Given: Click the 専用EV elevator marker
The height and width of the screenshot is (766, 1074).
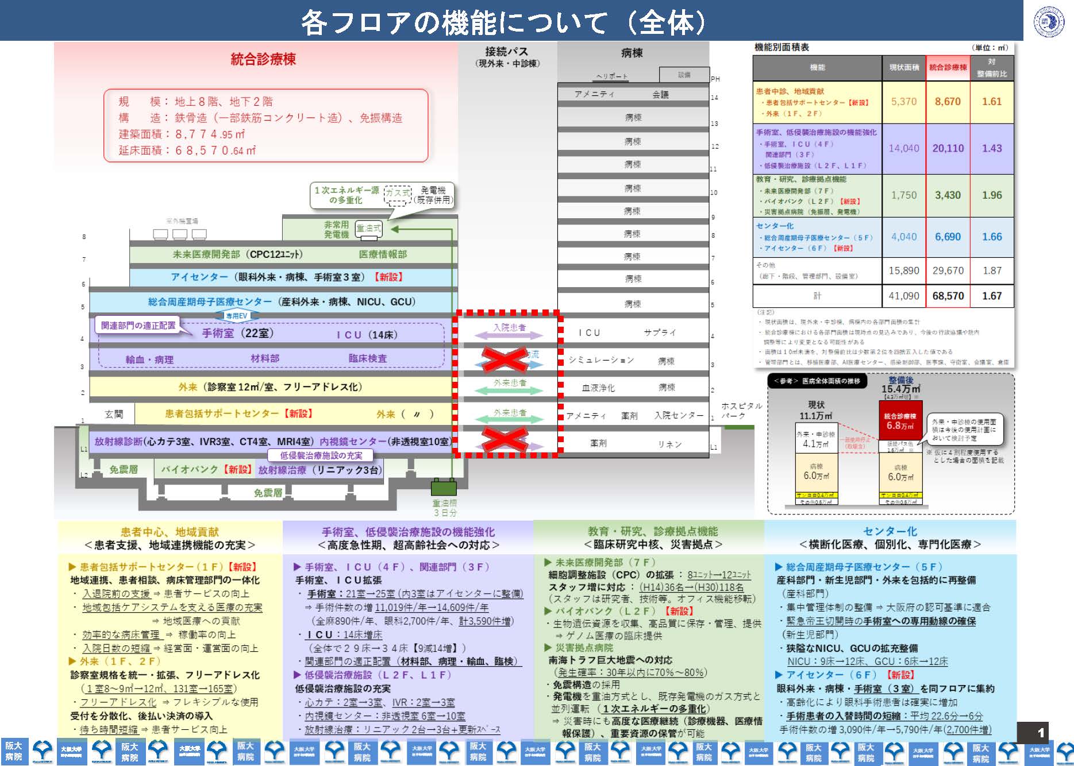Looking at the screenshot, I should [x=236, y=316].
